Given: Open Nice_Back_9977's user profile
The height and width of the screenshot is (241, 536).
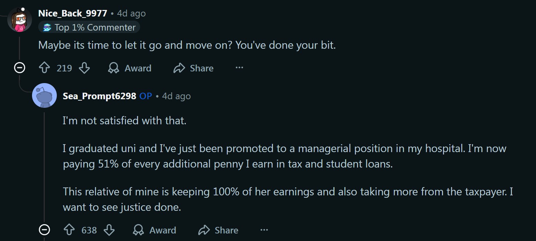Looking at the screenshot, I should click(73, 13).
